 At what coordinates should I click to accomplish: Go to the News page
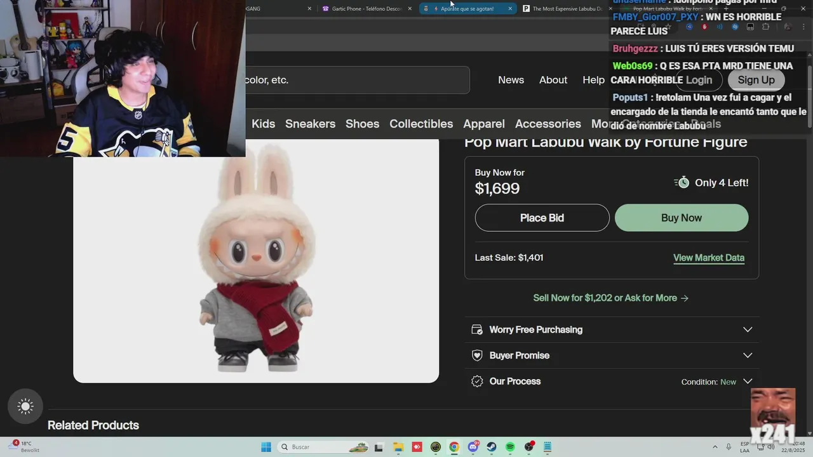click(511, 80)
